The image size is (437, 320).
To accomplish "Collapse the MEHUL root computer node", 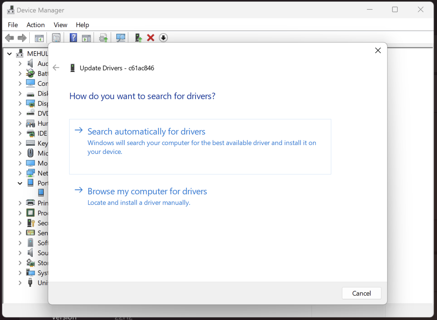I will tap(9, 54).
